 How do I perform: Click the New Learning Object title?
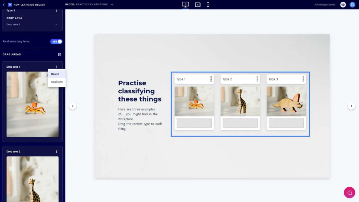click(29, 5)
